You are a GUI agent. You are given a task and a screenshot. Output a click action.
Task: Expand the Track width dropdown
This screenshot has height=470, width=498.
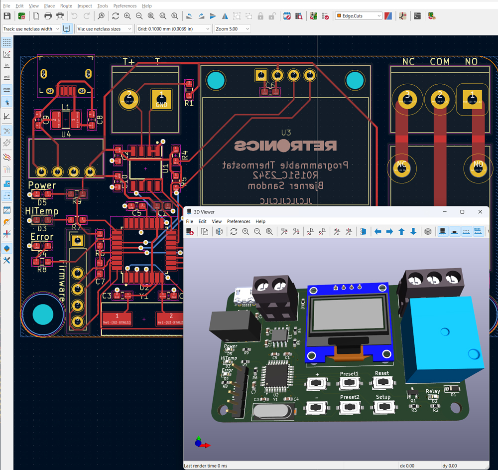(x=31, y=29)
